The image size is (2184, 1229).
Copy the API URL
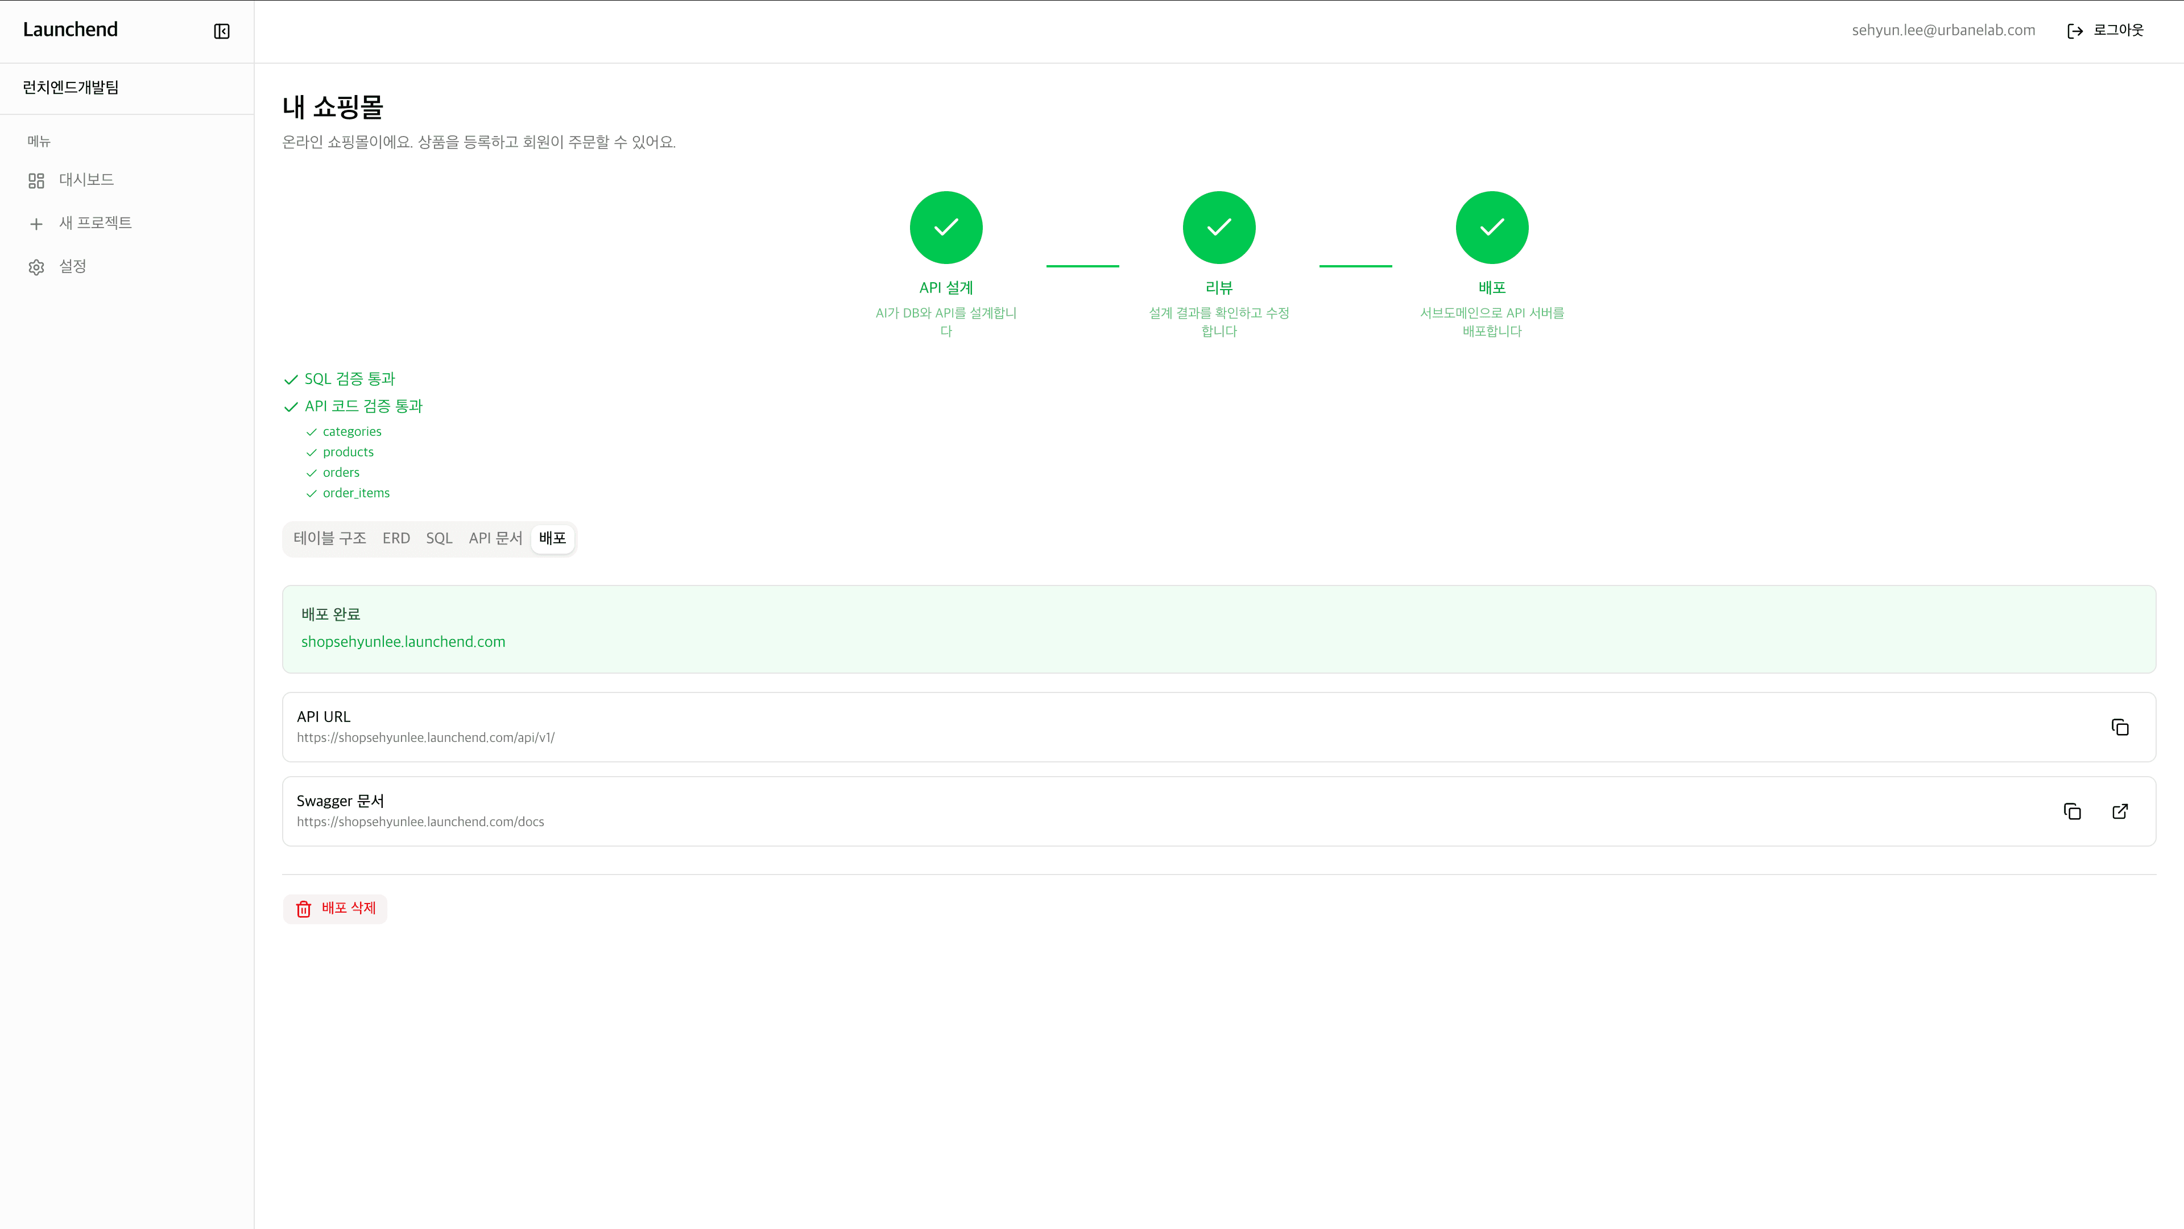coord(2120,727)
